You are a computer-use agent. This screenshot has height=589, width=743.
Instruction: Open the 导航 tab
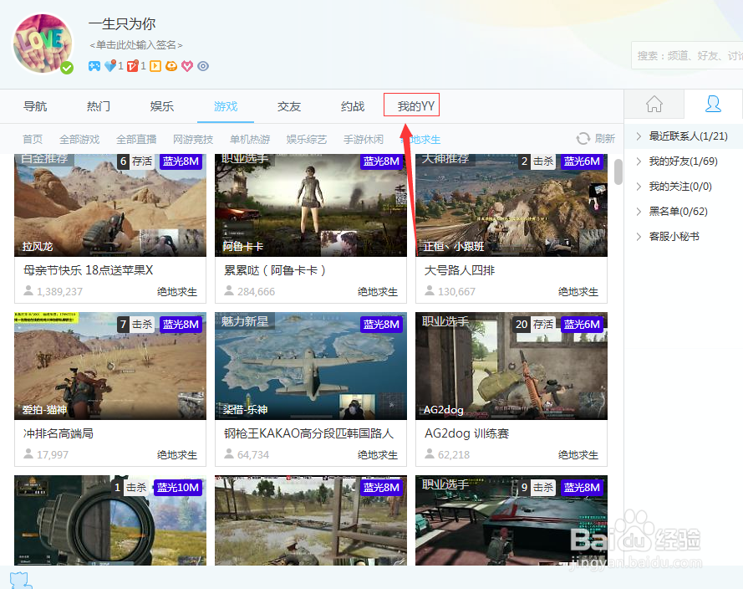[x=35, y=106]
